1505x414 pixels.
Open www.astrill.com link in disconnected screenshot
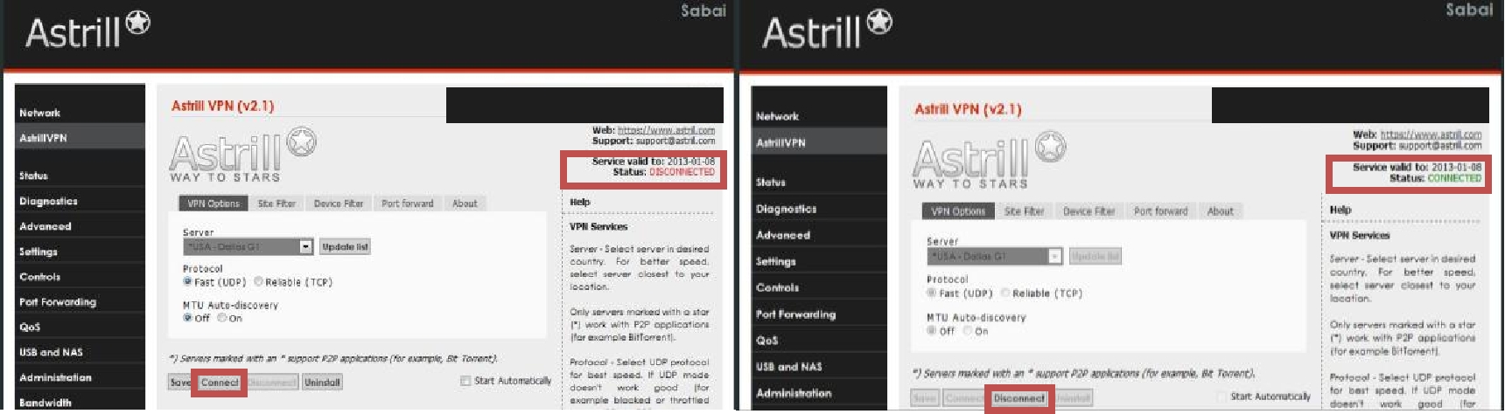pyautogui.click(x=666, y=130)
